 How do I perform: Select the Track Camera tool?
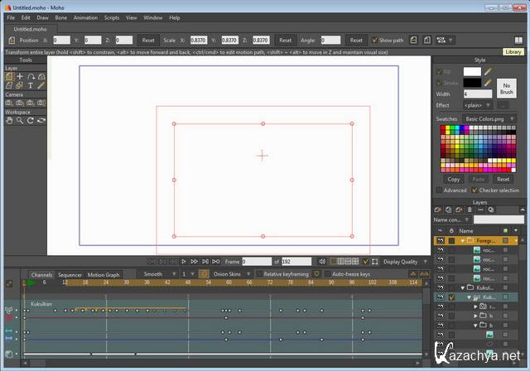8,103
